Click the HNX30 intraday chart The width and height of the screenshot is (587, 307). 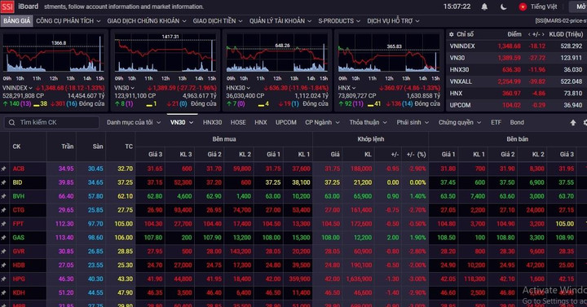pyautogui.click(x=277, y=53)
